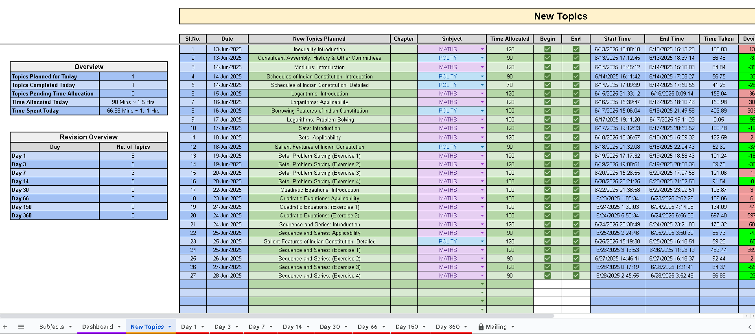Screen dimensions: 755x334
Task: Click Topics Planned for Today label
Action: (x=44, y=76)
